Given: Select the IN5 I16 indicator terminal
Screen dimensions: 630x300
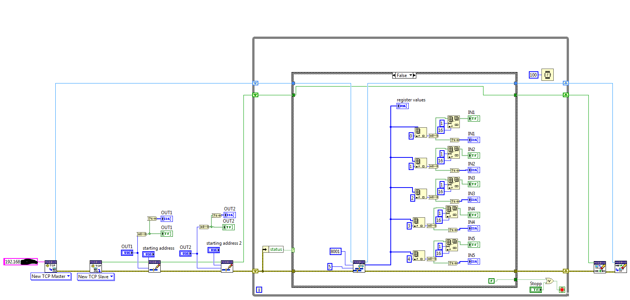Looking at the screenshot, I should pos(474,261).
